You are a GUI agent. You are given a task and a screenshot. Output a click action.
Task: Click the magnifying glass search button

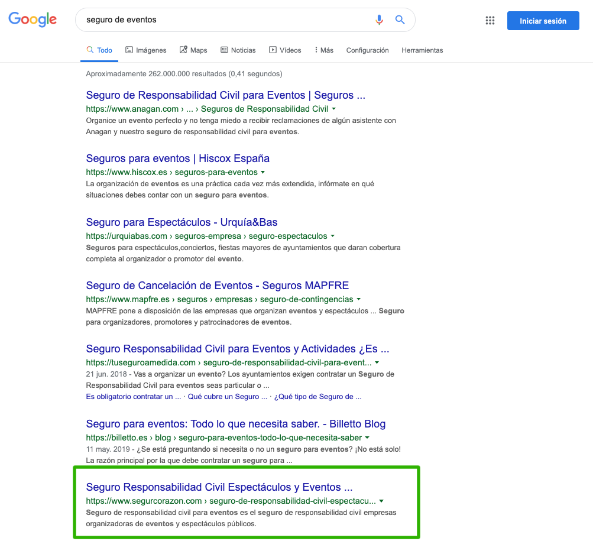point(400,20)
